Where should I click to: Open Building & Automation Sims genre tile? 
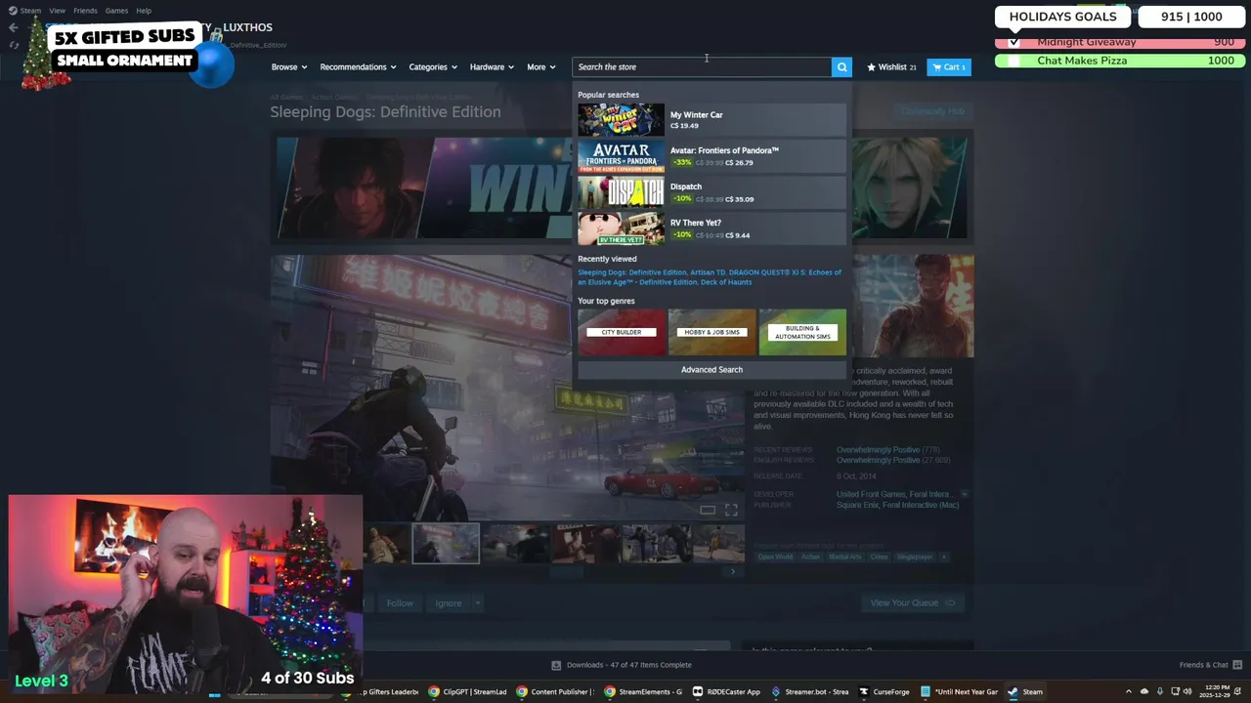click(x=802, y=332)
